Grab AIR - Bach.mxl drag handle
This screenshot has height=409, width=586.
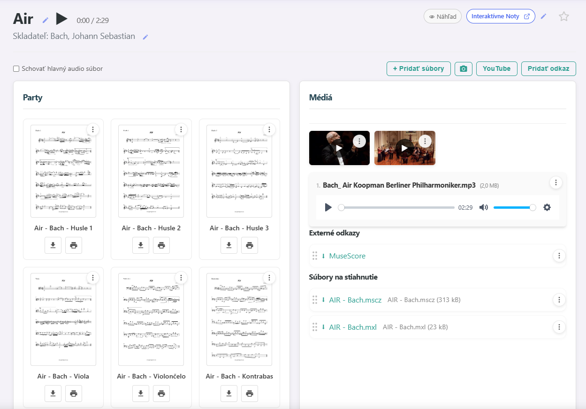(x=315, y=327)
